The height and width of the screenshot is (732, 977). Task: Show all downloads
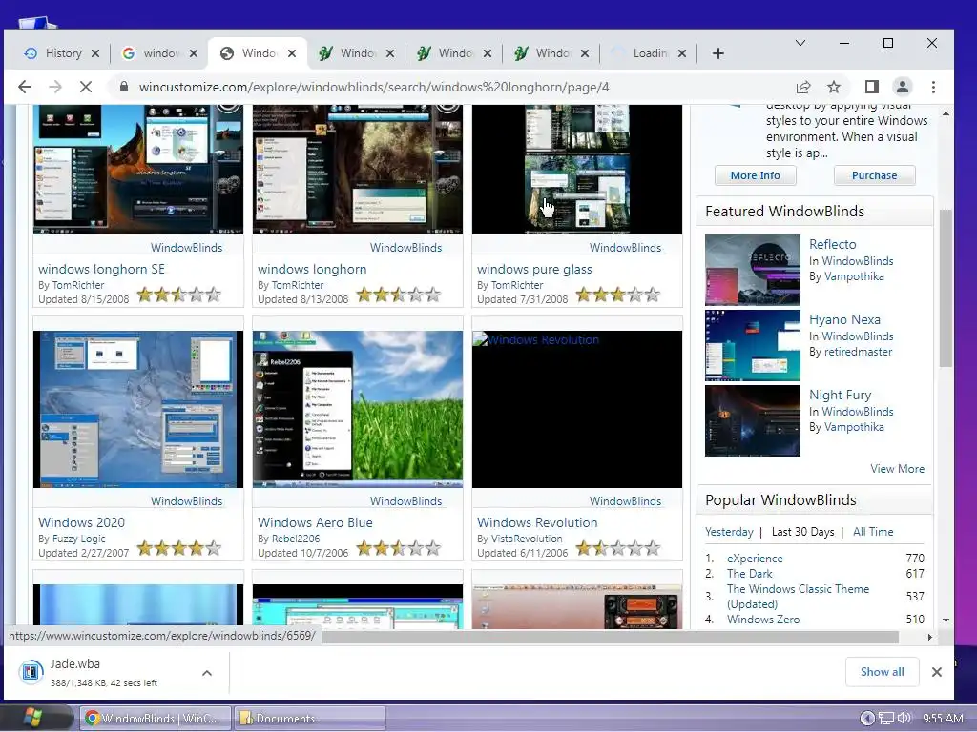(882, 672)
